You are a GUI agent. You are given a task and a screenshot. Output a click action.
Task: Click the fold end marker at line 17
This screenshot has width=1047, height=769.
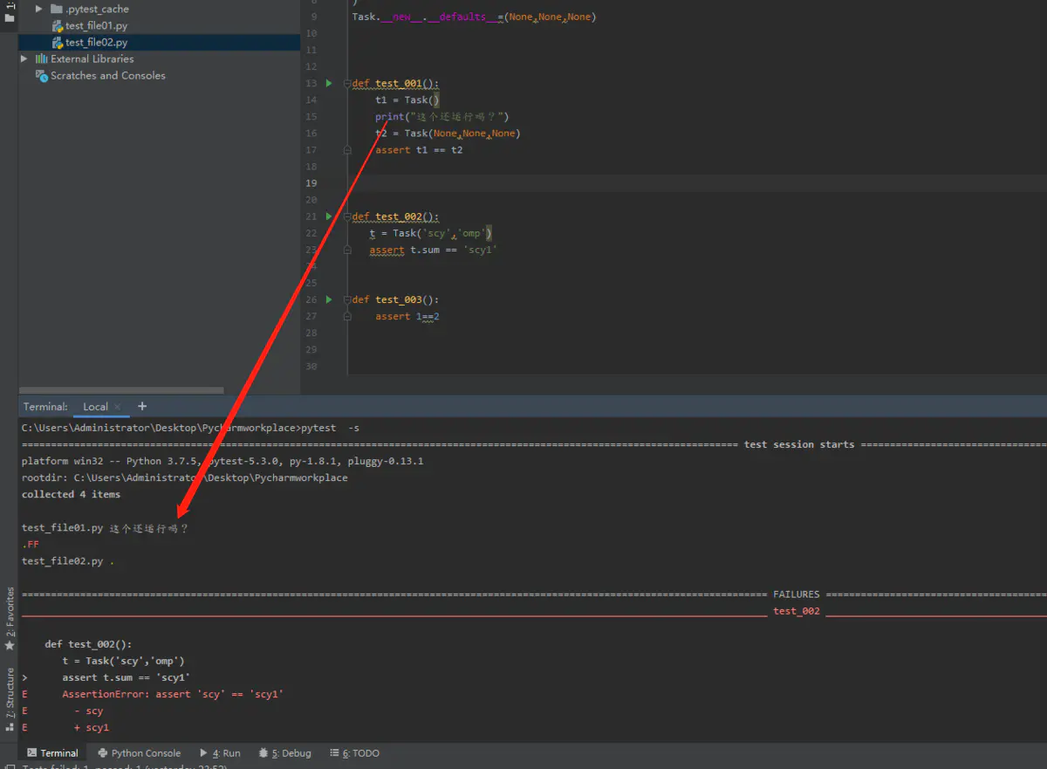[x=347, y=150]
